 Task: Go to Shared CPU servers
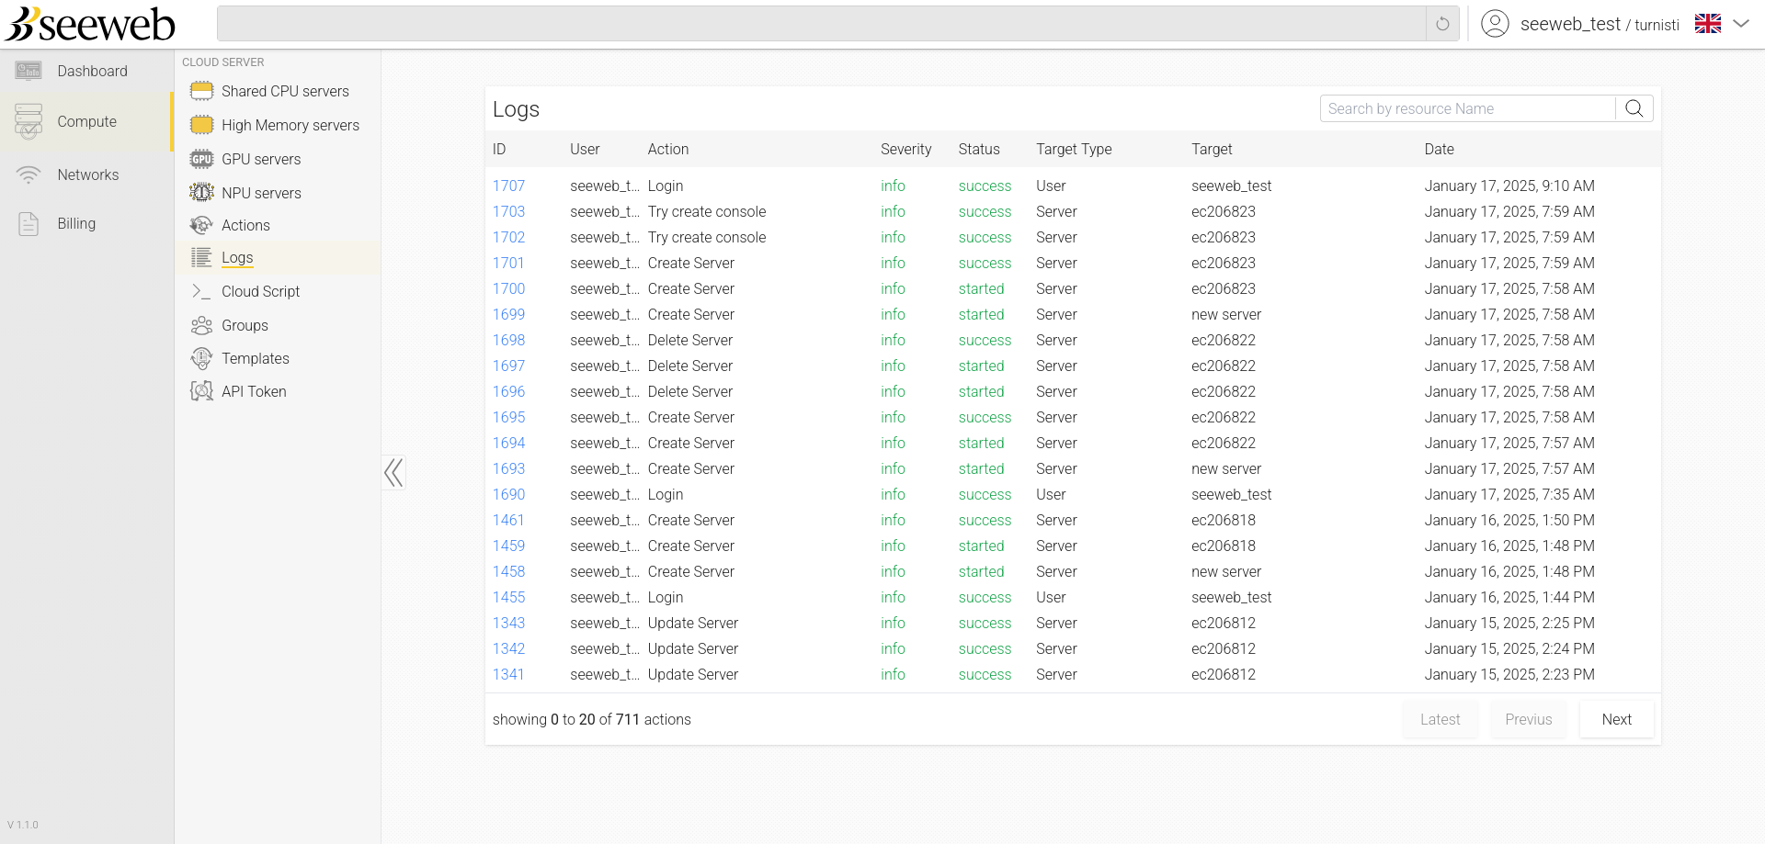click(x=285, y=91)
